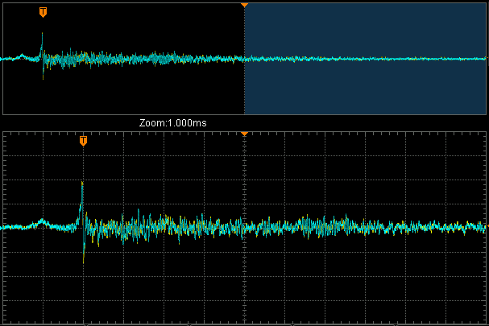Click the blue shaded region in overview pane
Screen dimensions: 489x326
coord(365,59)
